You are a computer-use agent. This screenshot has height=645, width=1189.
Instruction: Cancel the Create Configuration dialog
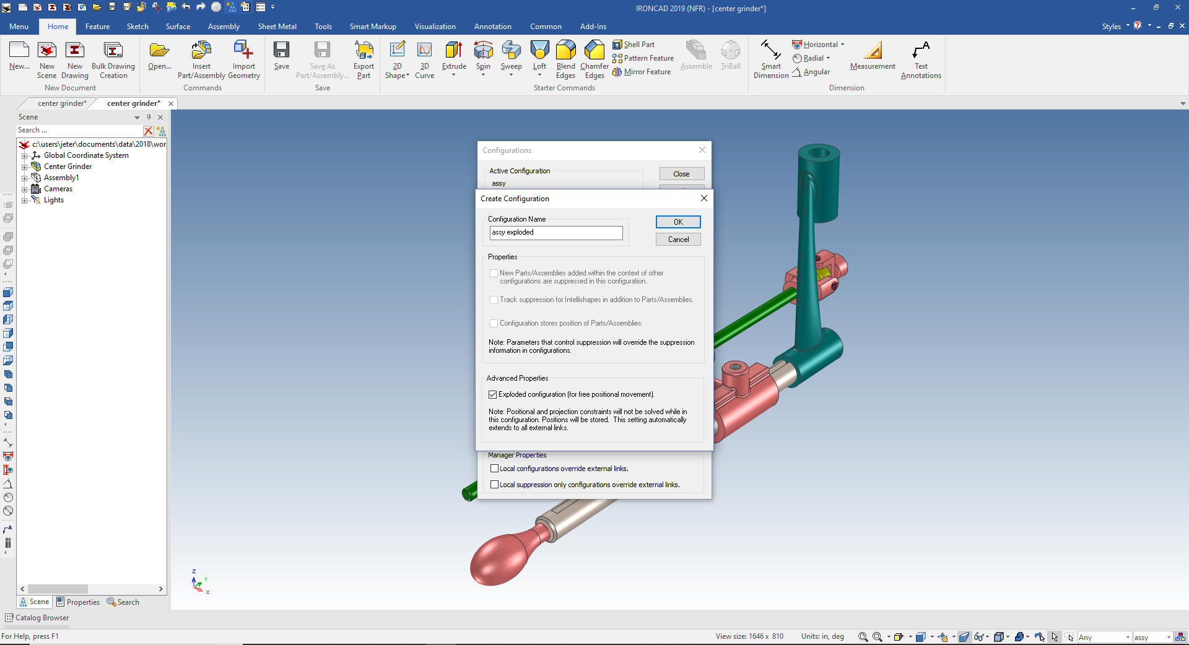[x=678, y=240]
